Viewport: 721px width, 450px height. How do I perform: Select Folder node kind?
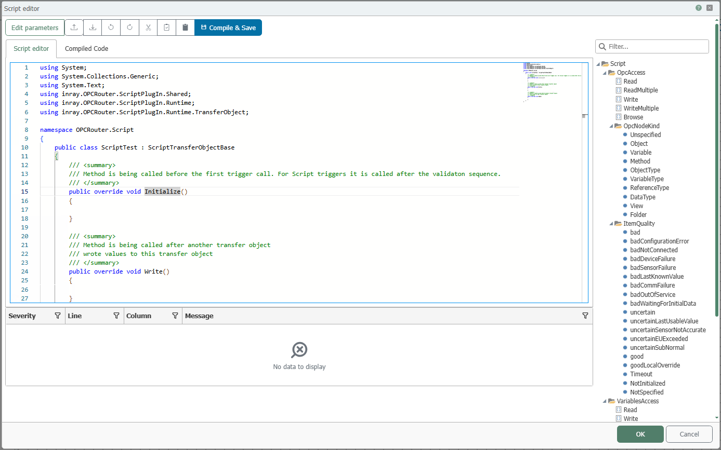click(639, 215)
